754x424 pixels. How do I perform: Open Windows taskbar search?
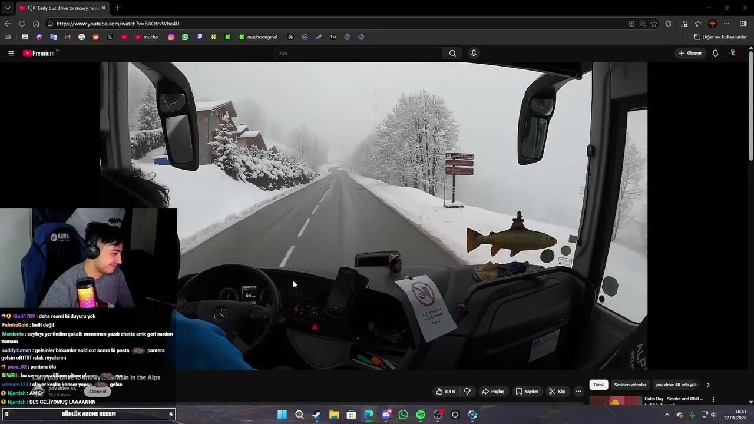299,415
